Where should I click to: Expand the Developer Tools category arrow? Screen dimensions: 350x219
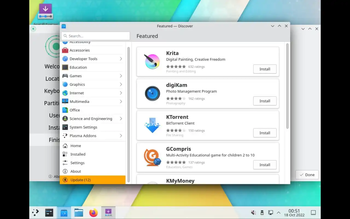click(x=121, y=59)
